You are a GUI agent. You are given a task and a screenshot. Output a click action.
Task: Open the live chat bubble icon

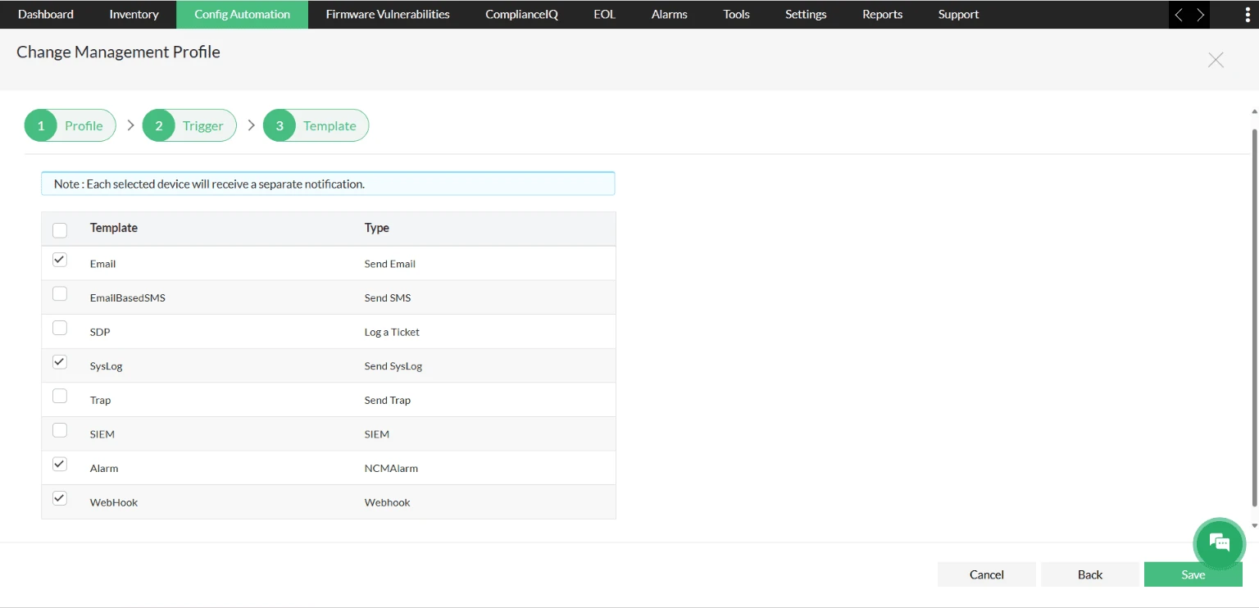coord(1220,542)
